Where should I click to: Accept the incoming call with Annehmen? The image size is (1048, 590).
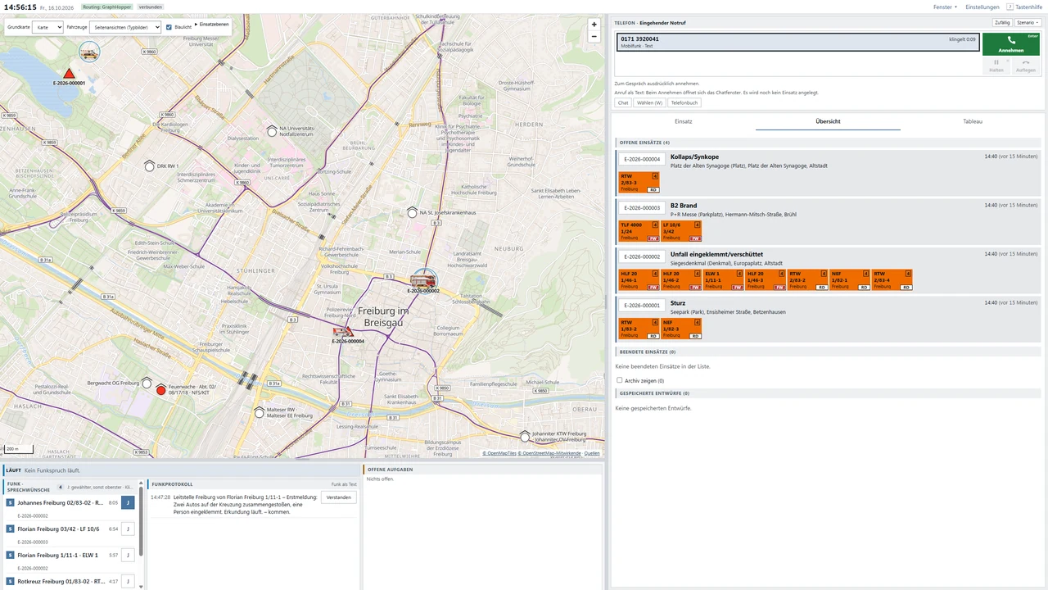click(1011, 44)
